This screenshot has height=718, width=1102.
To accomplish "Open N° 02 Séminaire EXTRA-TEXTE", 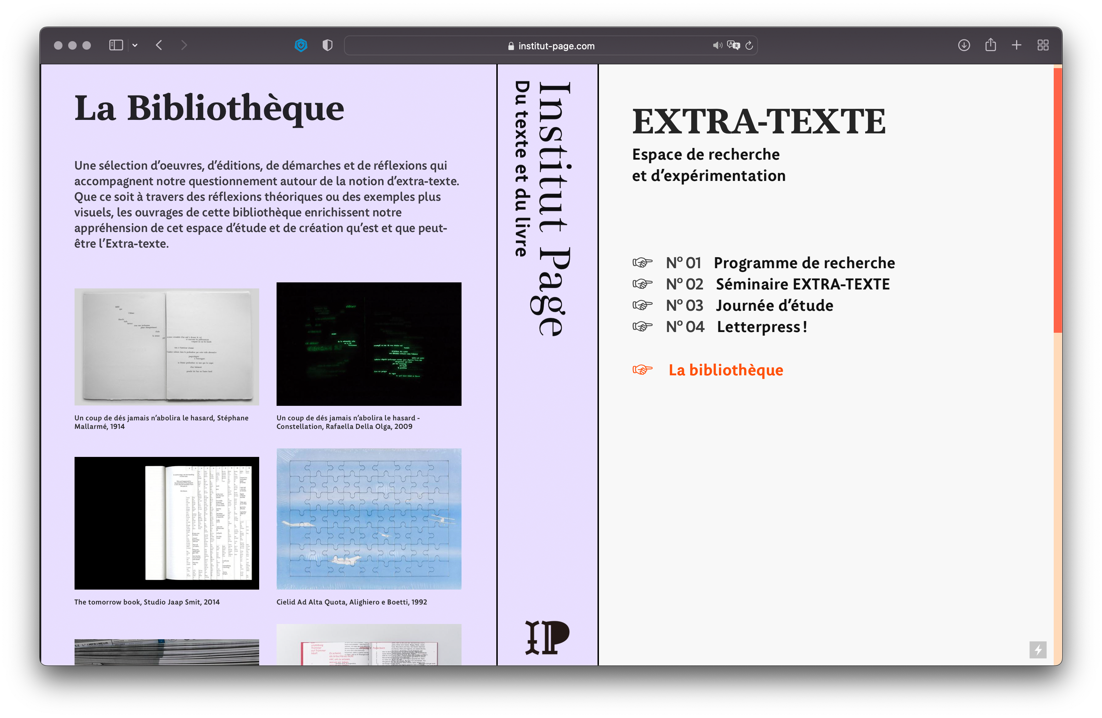I will [802, 284].
